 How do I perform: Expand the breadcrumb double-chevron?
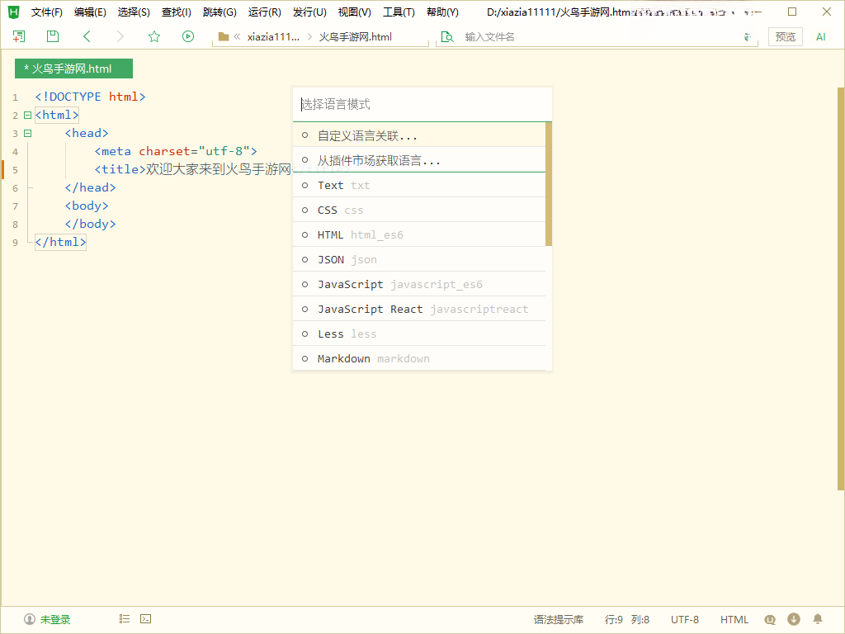(237, 36)
